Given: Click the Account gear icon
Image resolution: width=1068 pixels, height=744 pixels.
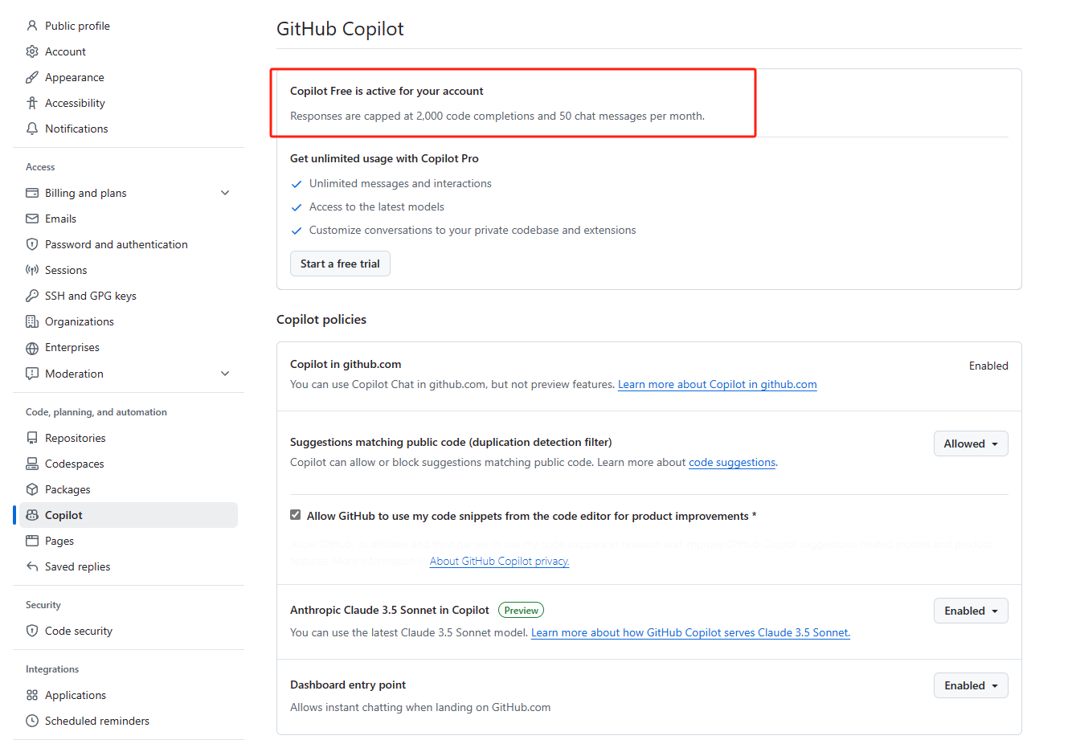Looking at the screenshot, I should (x=32, y=51).
